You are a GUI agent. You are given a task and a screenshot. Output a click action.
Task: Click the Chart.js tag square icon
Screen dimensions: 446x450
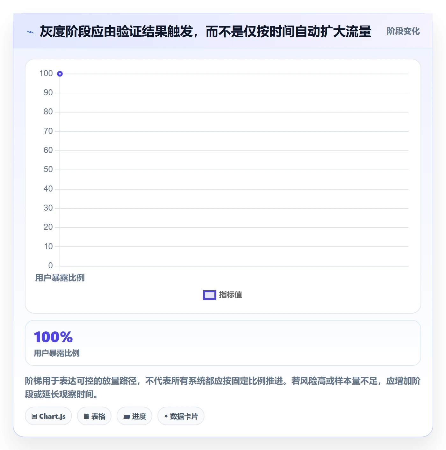tap(34, 417)
